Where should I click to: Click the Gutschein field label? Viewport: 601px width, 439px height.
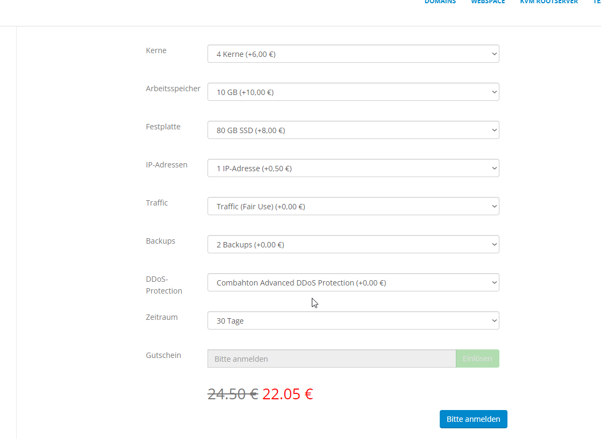[x=163, y=355]
